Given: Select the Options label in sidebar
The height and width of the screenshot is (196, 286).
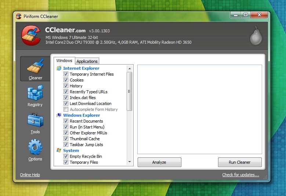Looking at the screenshot, I should (x=35, y=159).
